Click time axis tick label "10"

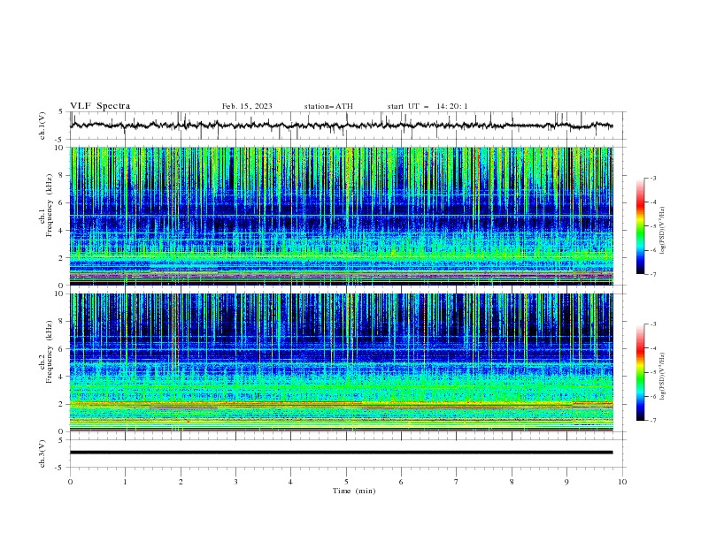pyautogui.click(x=622, y=482)
